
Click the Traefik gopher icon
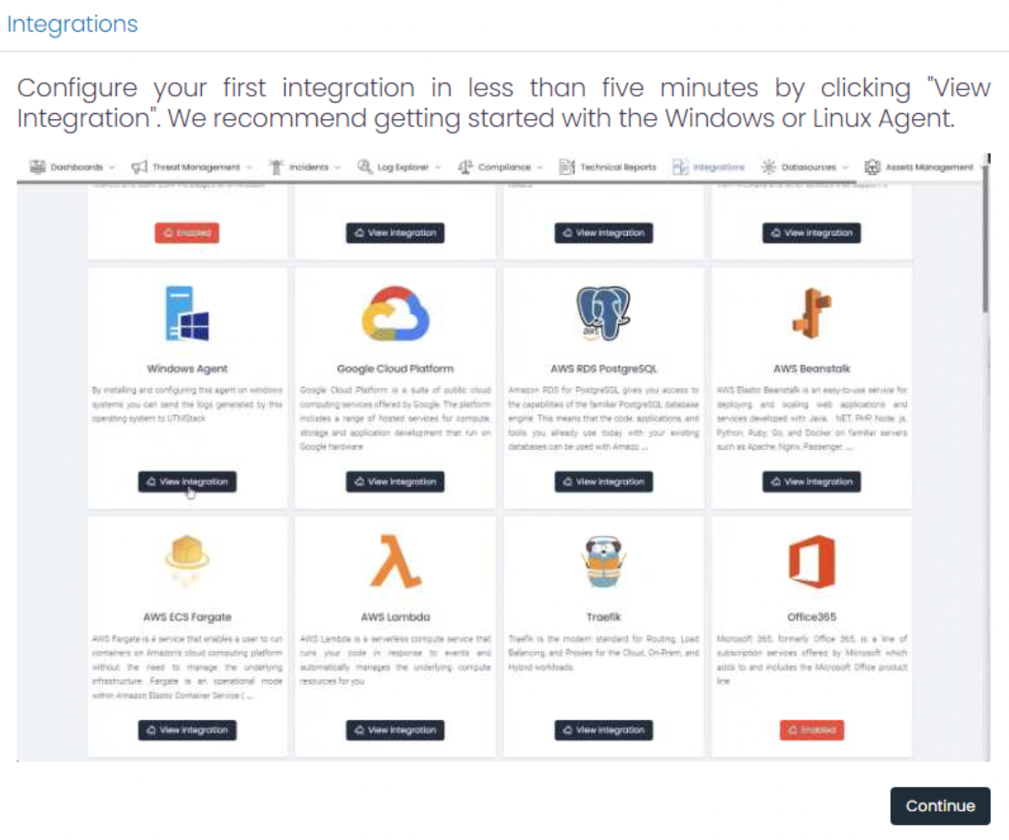click(x=603, y=562)
